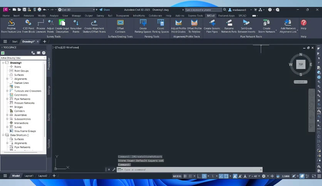Open the Express Tools ribbon tab
Viewport: 322px width, 186px height.
(x=195, y=16)
